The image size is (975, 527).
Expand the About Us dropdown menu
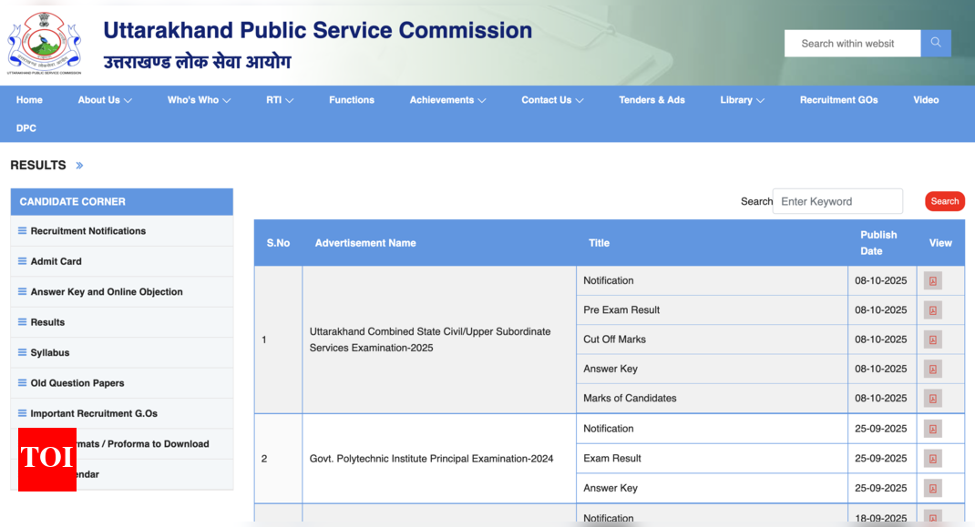pos(105,100)
